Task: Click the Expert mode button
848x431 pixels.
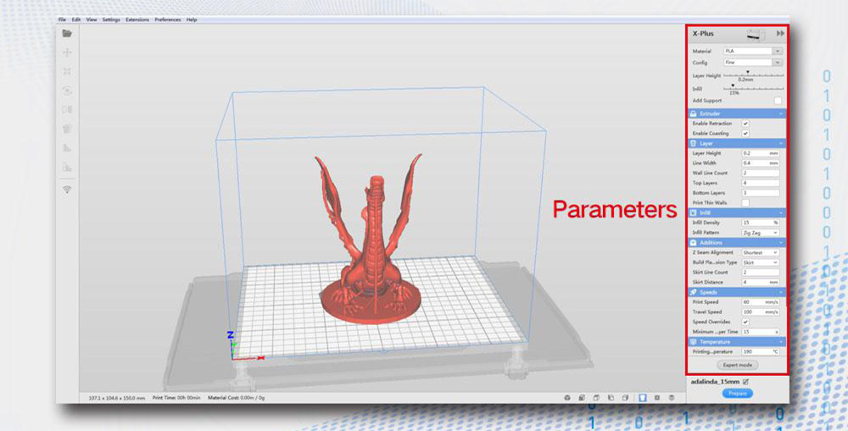Action: [x=736, y=365]
